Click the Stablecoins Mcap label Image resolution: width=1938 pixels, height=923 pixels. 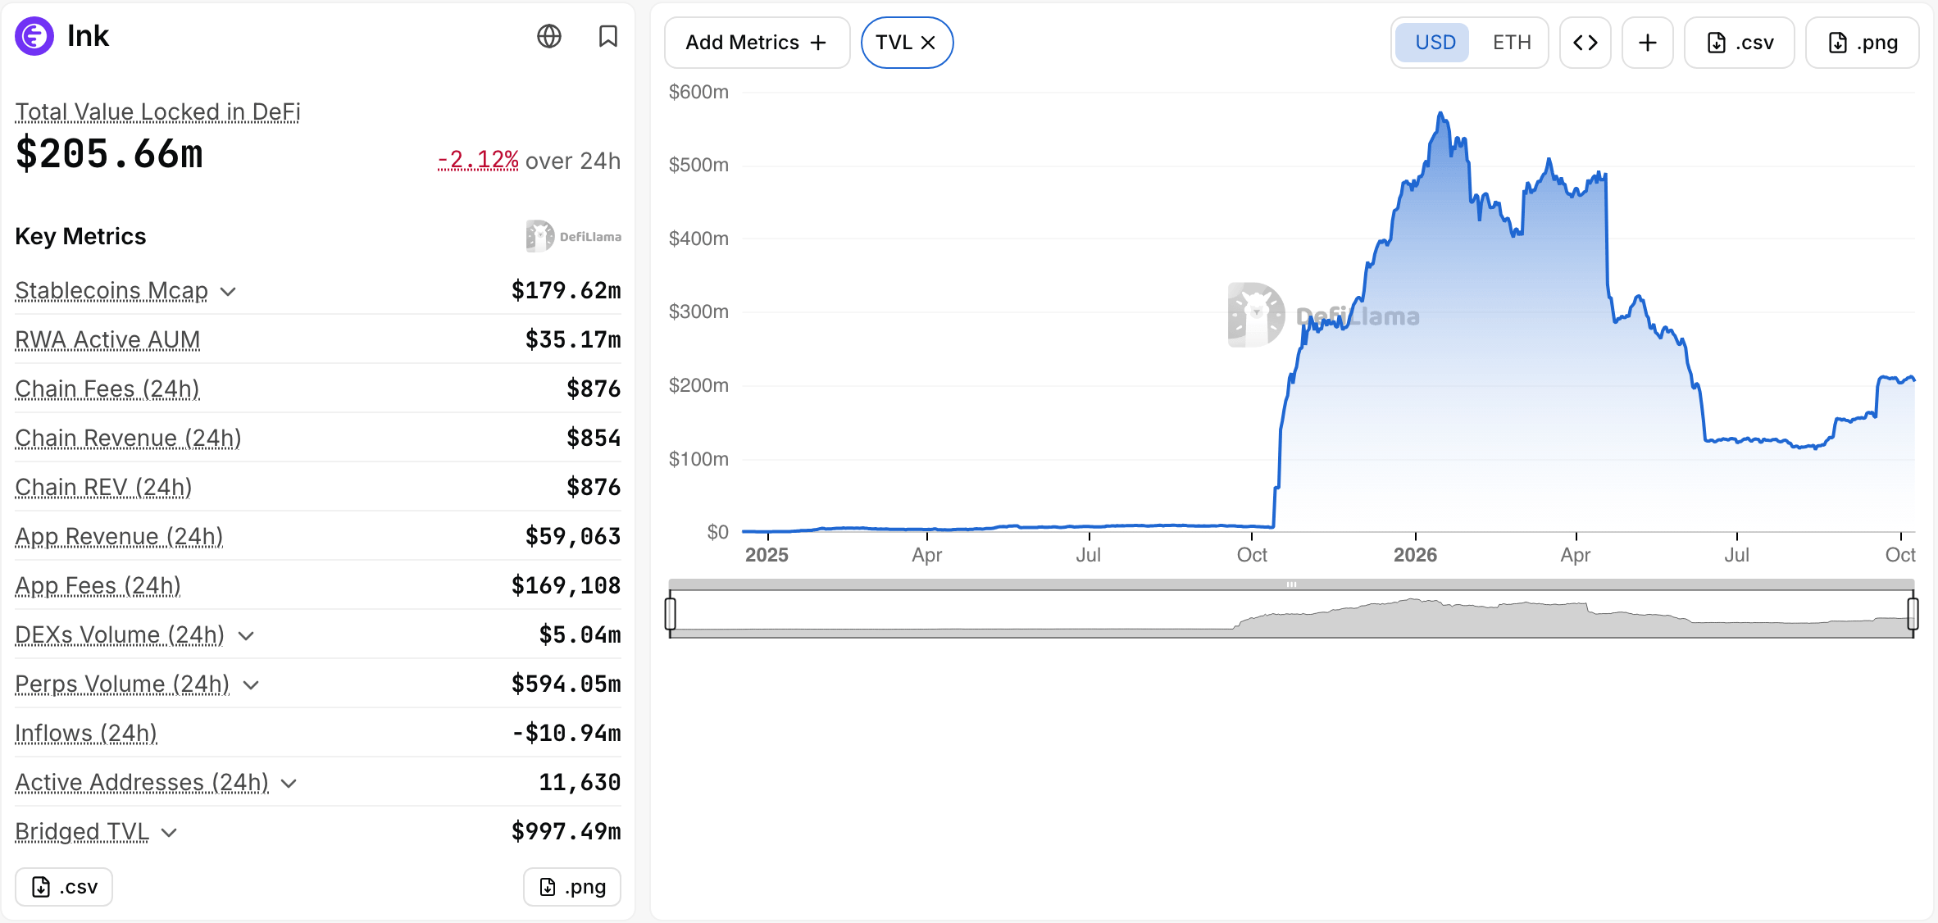[x=111, y=291]
